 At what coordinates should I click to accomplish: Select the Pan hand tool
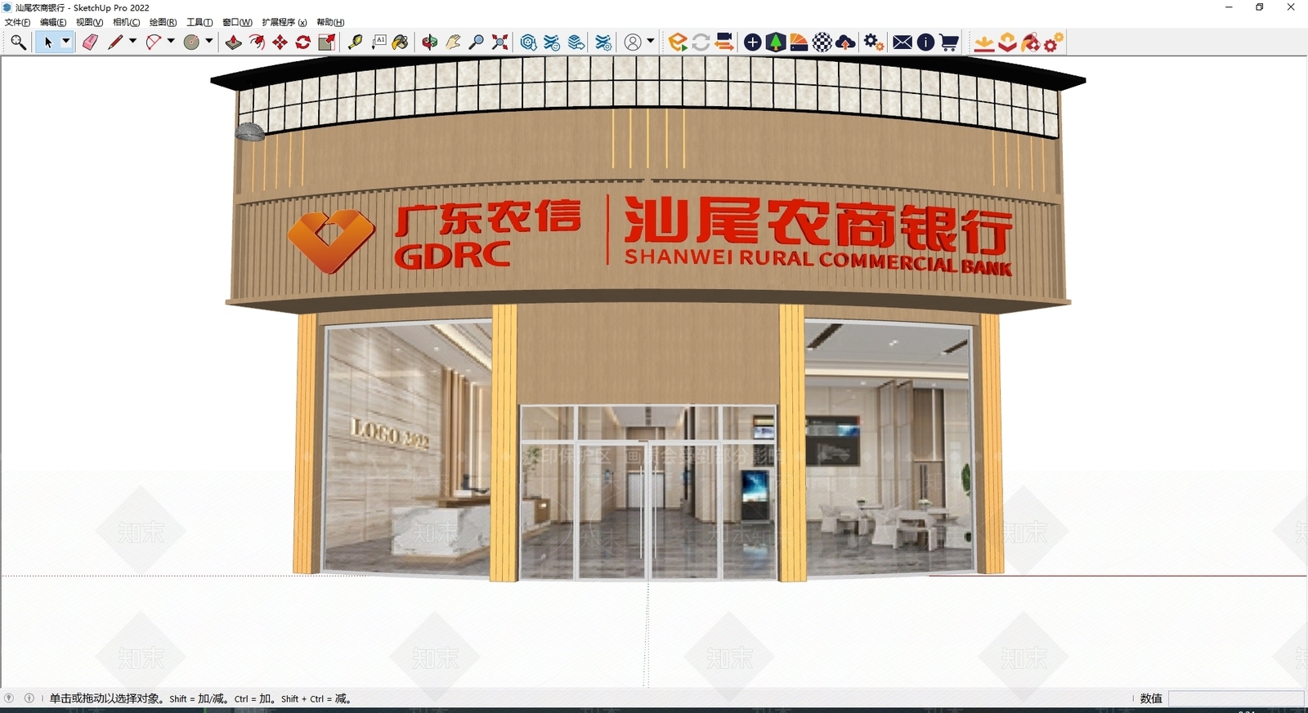(x=453, y=42)
